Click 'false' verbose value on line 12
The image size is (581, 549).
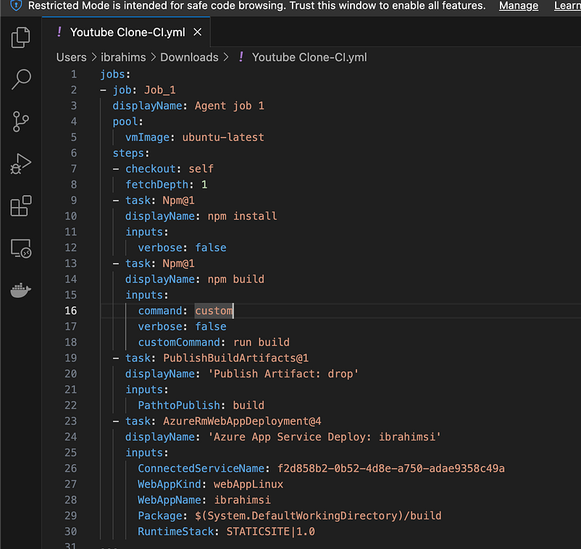(211, 248)
